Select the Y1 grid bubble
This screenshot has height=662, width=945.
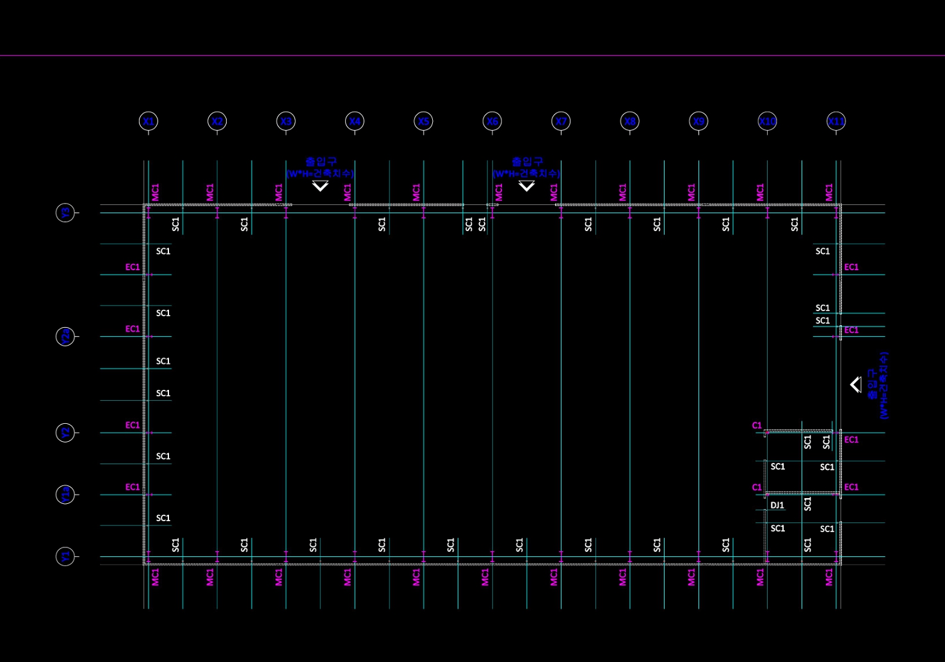[x=65, y=556]
